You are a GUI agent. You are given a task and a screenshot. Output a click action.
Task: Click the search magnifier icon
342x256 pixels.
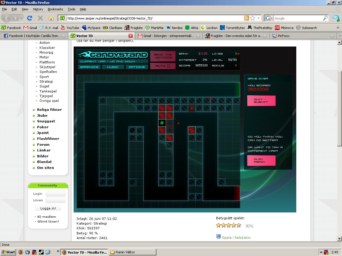325,18
